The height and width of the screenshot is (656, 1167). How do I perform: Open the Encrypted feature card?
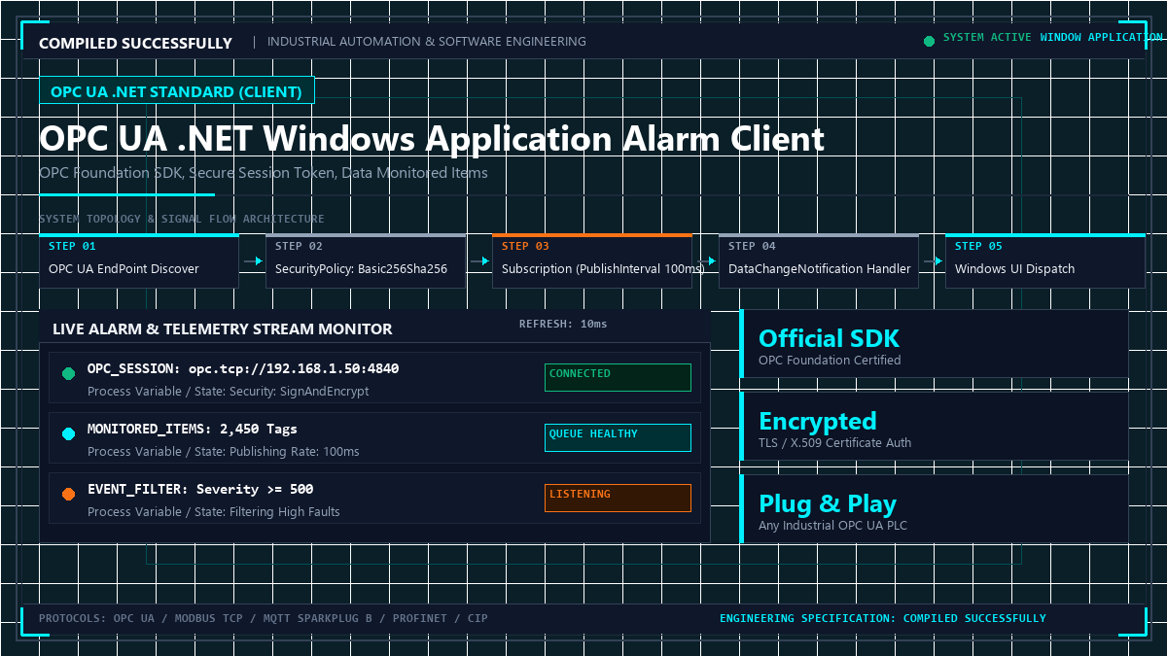[934, 427]
